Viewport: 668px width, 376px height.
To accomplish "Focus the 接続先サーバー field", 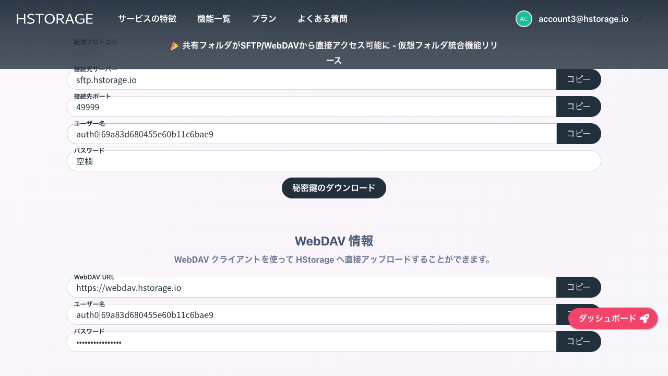I will [x=312, y=79].
